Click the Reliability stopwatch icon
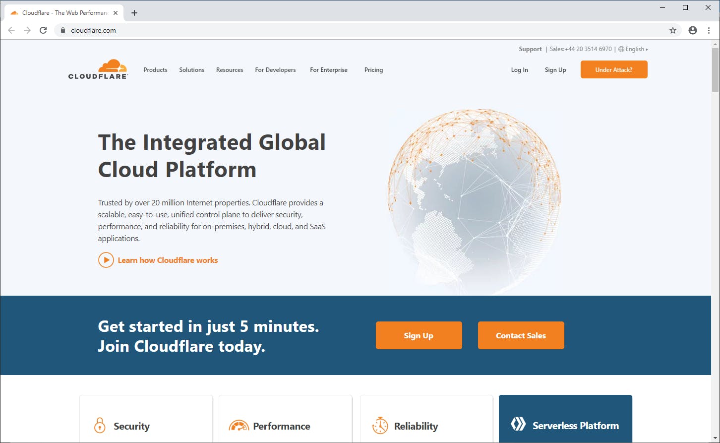Screen dimensions: 720x443 pos(380,426)
